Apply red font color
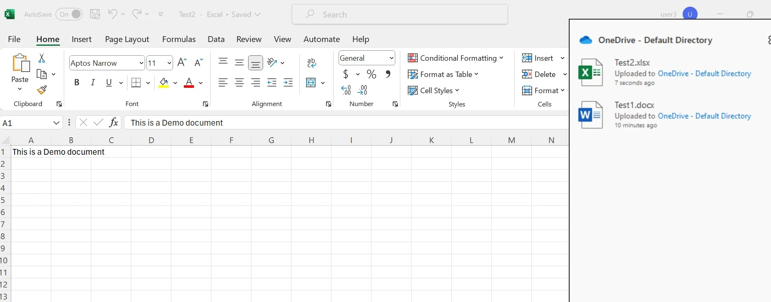The image size is (771, 302). (x=189, y=82)
